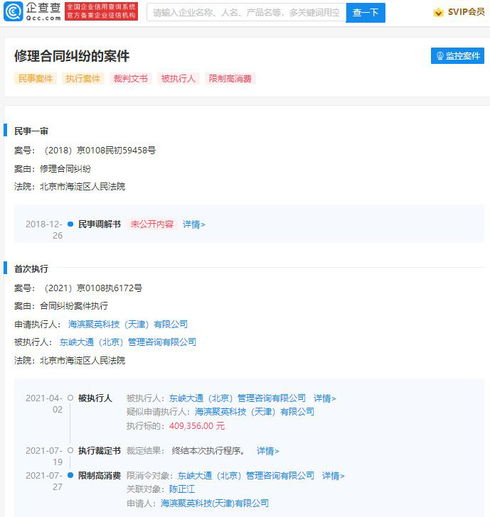
Task: Focus the company name search field
Action: click(x=246, y=13)
